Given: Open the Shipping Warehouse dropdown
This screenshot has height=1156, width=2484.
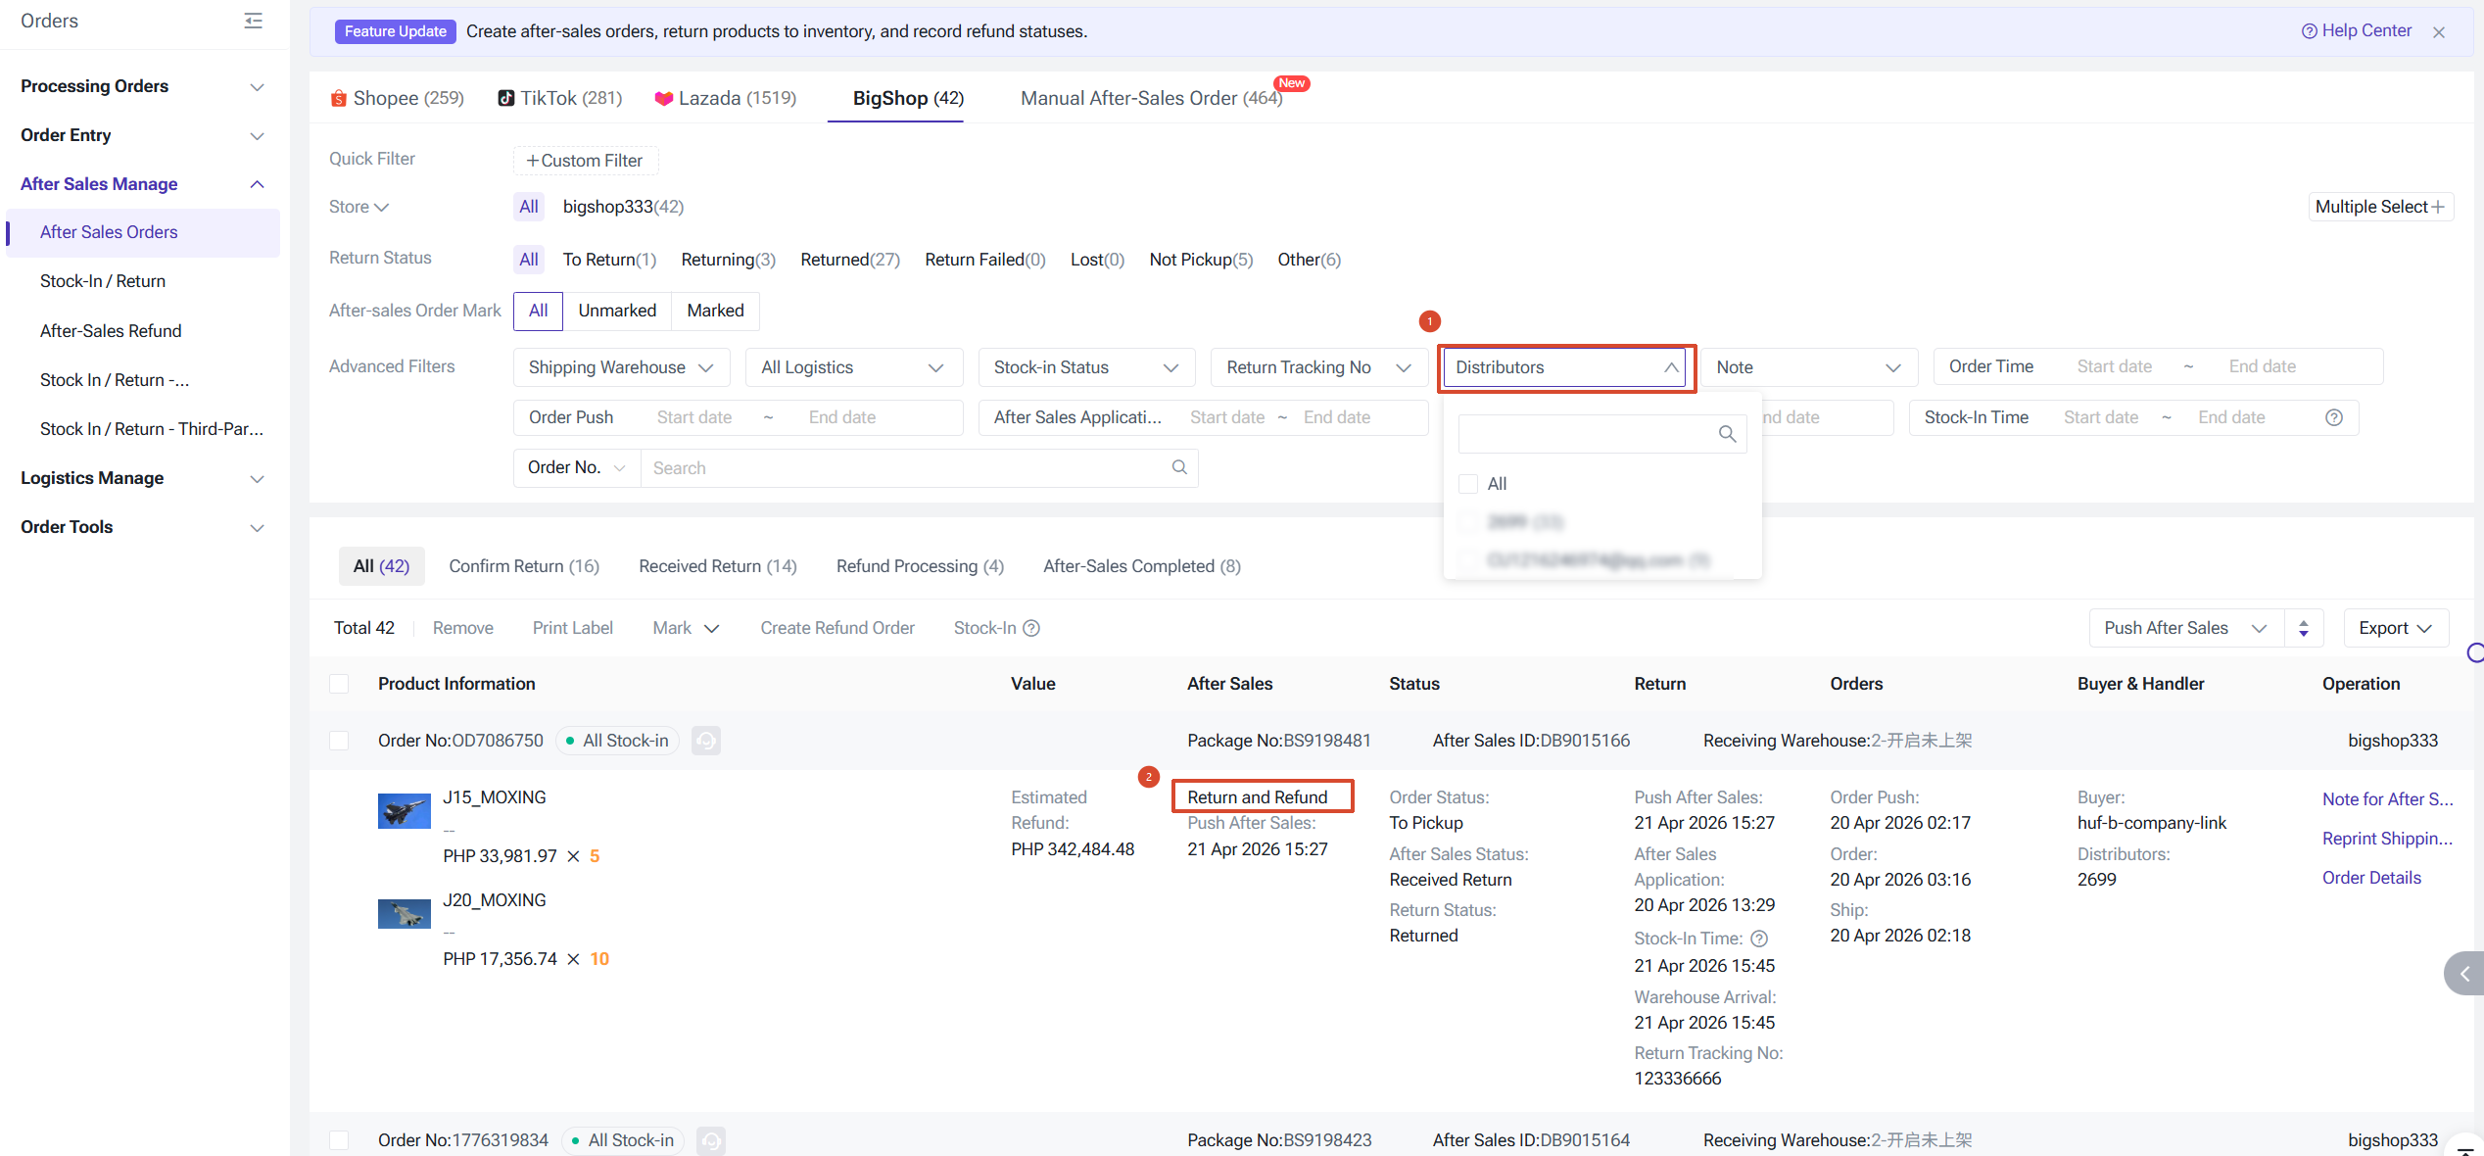Looking at the screenshot, I should point(621,367).
